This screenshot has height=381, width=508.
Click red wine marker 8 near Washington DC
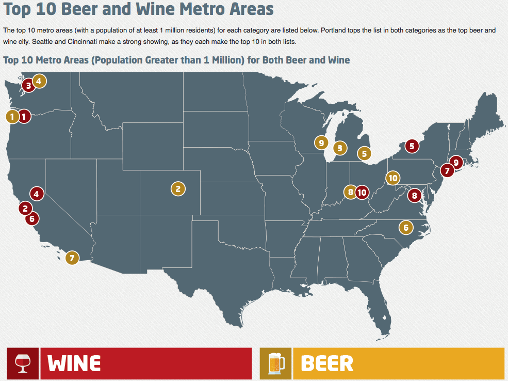414,196
